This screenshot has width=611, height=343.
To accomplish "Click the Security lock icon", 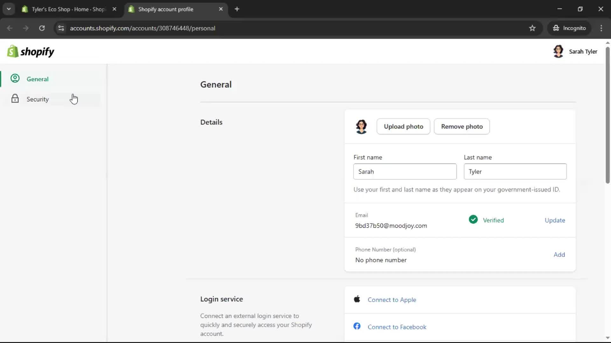I will [15, 98].
